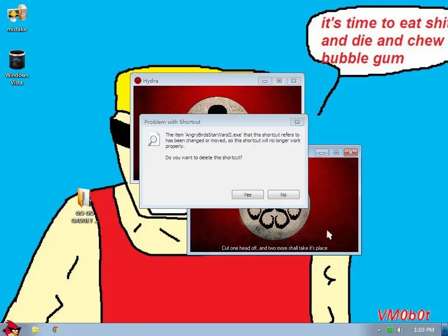
Task: Maximize the lower-right Hydra window
Action: 336,153
